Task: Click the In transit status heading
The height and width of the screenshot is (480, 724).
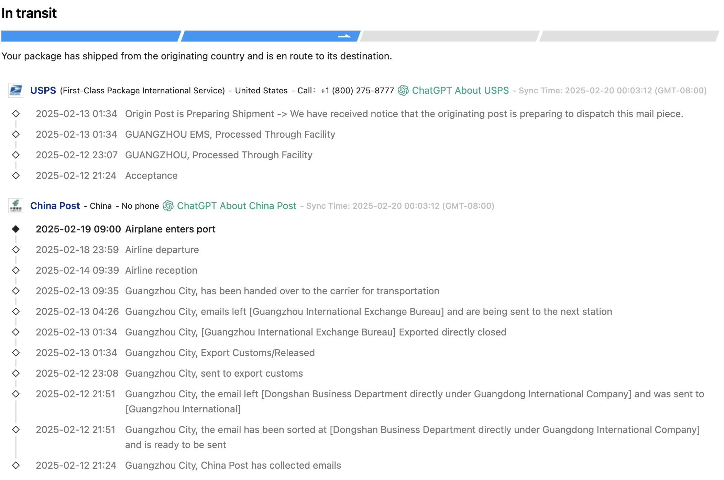Action: pos(29,13)
